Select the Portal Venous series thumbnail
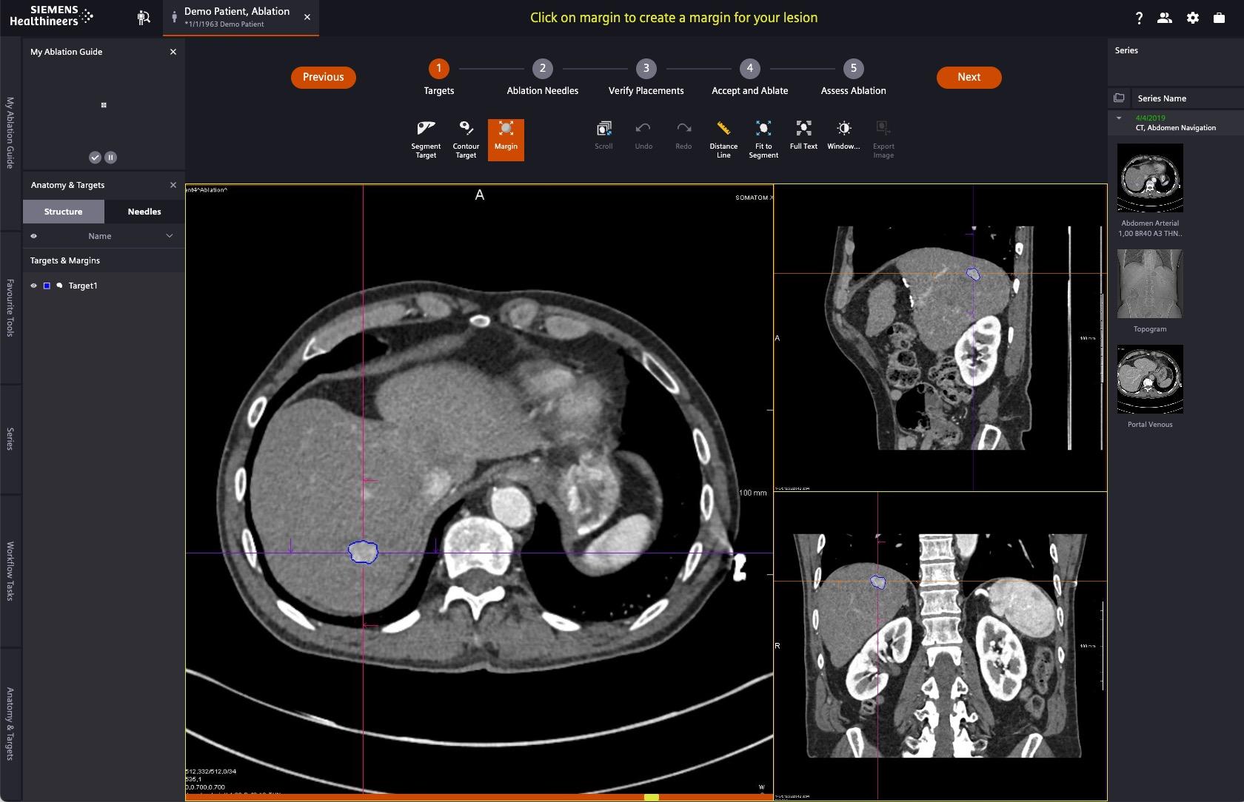Viewport: 1244px width, 802px height. [x=1150, y=379]
